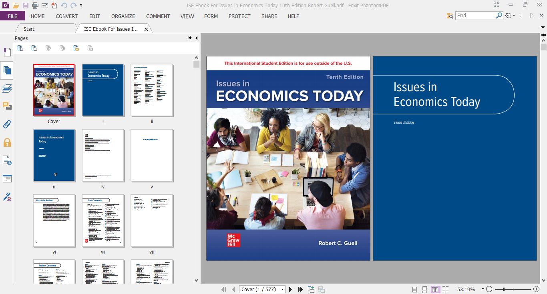This screenshot has height=294, width=547.
Task: Open the Connected PDF document panel icon
Action: [7, 160]
